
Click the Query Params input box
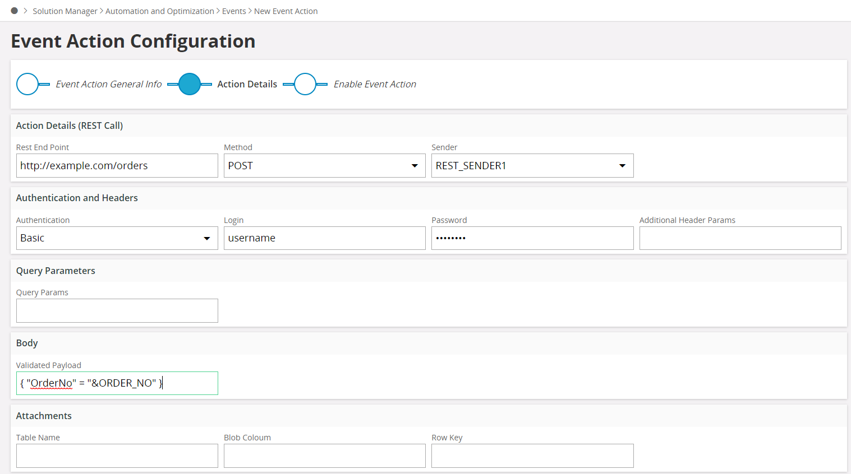point(117,311)
